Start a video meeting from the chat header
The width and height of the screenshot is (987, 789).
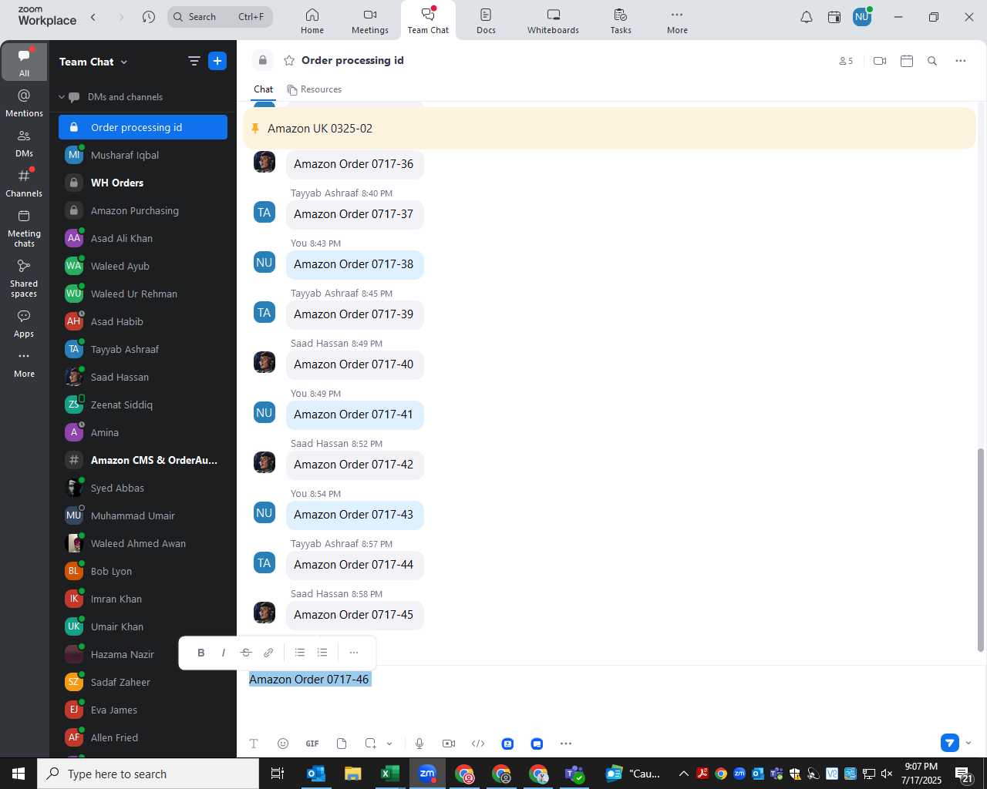coord(880,61)
